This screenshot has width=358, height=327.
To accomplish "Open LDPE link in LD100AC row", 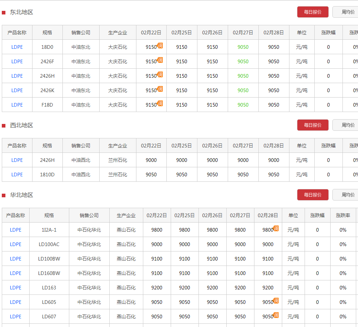I will point(16,244).
